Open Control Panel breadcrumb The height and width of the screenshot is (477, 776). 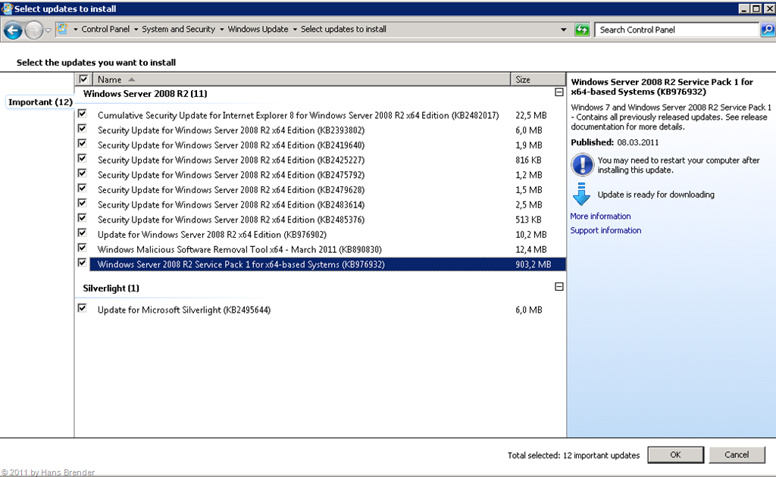(105, 30)
